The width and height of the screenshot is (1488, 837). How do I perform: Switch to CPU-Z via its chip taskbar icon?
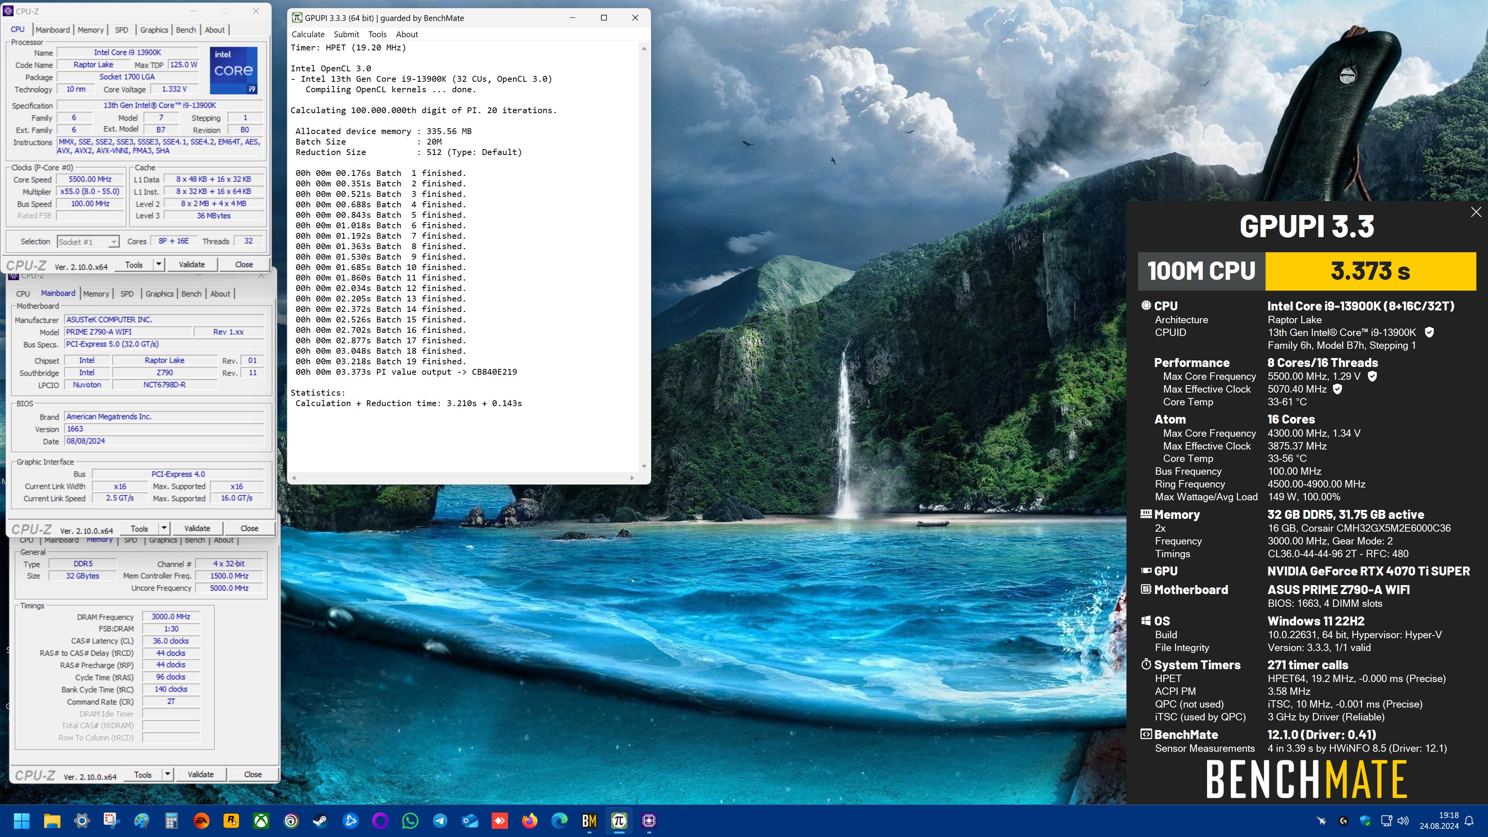pyautogui.click(x=649, y=820)
